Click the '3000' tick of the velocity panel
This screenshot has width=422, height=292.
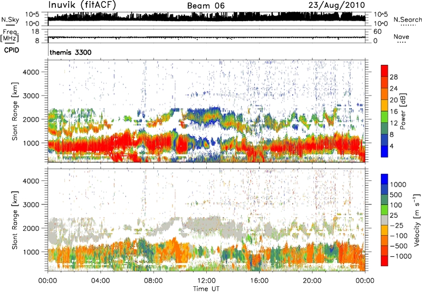coord(31,205)
